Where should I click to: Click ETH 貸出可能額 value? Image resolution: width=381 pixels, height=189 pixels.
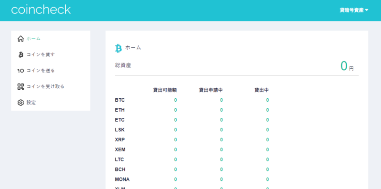coord(175,110)
